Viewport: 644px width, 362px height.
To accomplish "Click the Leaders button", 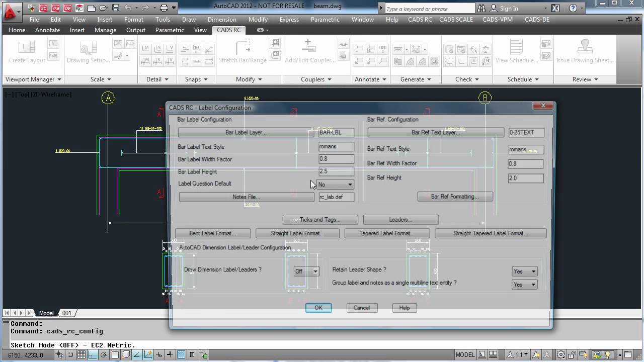I will tap(400, 220).
